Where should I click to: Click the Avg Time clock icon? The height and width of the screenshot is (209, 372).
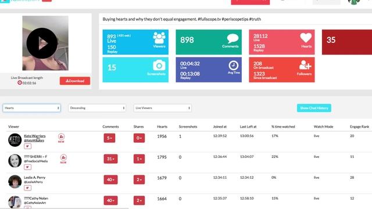click(234, 66)
